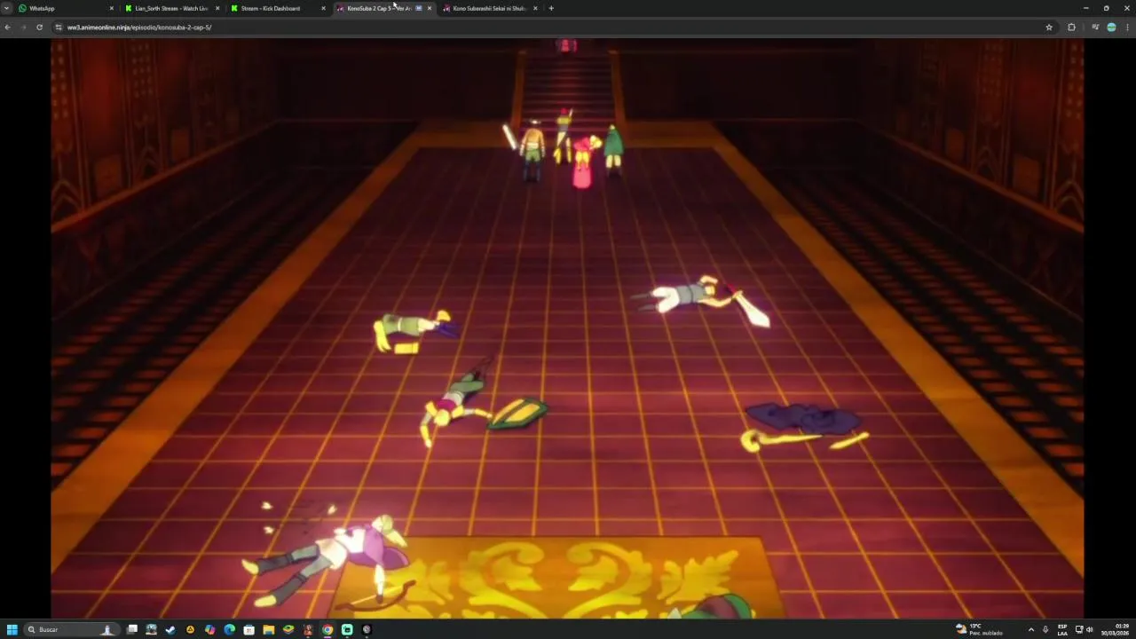Switch to the Kono Subarashii Sekai ni Shukufuku tab
The image size is (1136, 639).
[x=488, y=8]
